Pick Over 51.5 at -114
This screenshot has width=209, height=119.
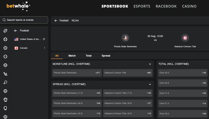coord(183,103)
